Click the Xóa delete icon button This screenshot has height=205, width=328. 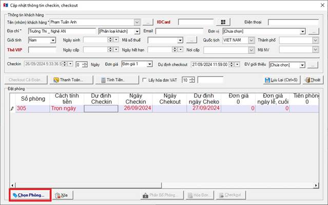[x=63, y=195]
